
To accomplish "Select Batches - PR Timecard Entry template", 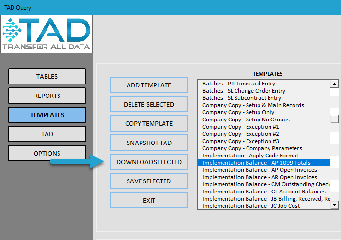I will point(264,84).
